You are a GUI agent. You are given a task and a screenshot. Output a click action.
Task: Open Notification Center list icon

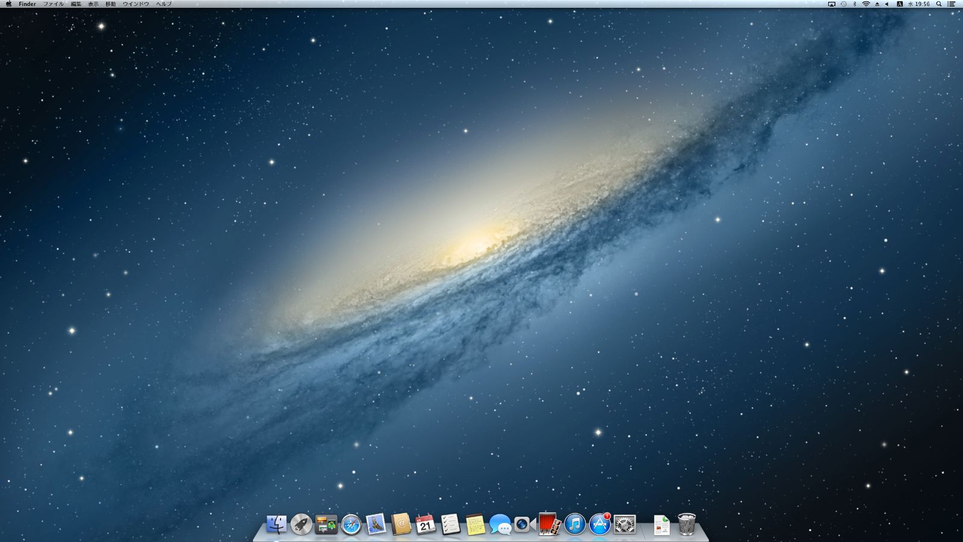[x=952, y=4]
